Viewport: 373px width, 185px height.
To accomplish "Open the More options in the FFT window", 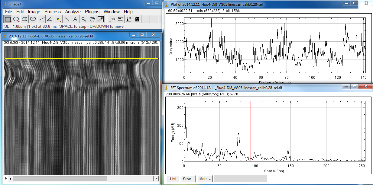I will (x=205, y=179).
